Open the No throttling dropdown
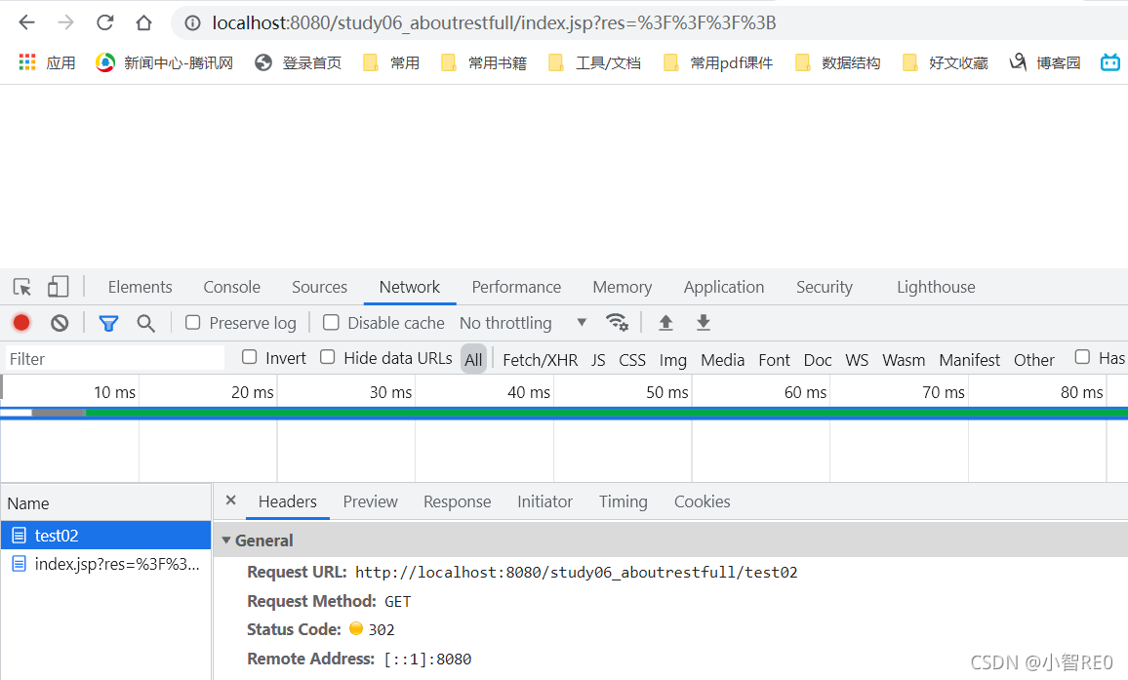This screenshot has height=680, width=1128. [x=523, y=323]
